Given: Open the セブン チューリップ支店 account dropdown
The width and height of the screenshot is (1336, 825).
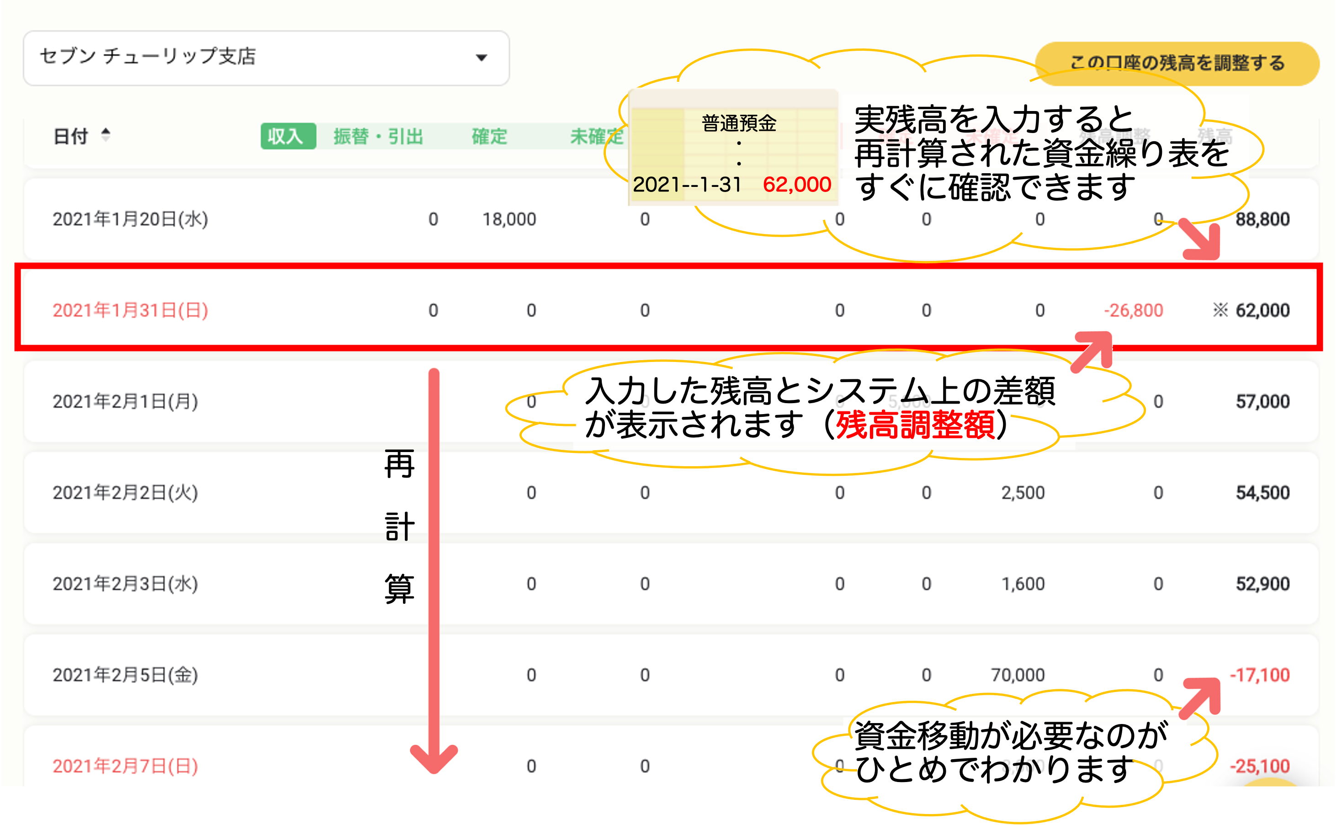Looking at the screenshot, I should point(266,58).
